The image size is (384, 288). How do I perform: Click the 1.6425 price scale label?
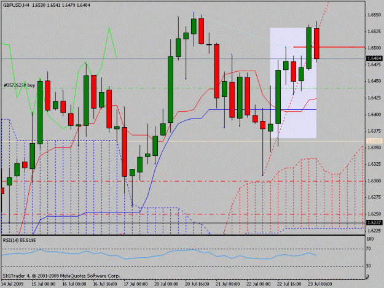point(374,98)
